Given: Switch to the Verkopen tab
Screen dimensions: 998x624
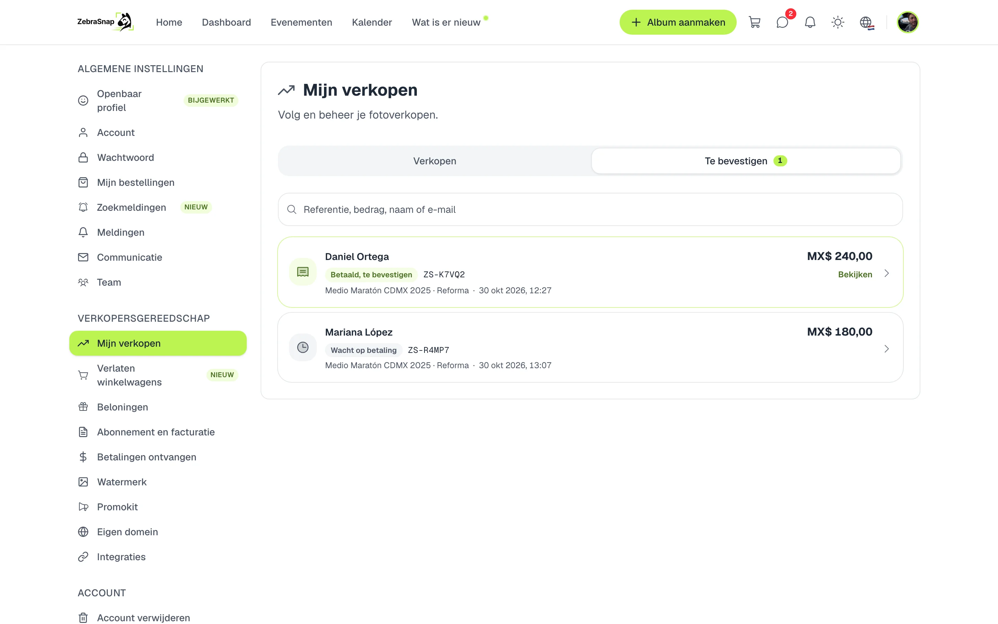Looking at the screenshot, I should (435, 161).
